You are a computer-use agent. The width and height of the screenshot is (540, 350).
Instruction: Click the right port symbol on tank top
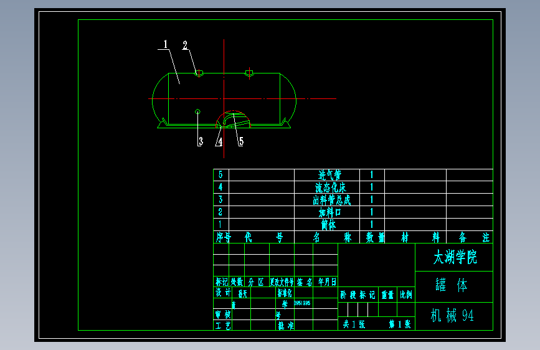(249, 73)
